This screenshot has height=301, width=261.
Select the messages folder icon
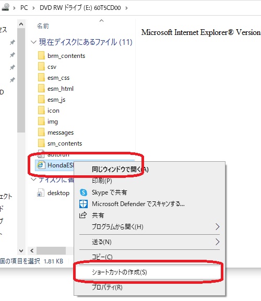[x=41, y=133]
